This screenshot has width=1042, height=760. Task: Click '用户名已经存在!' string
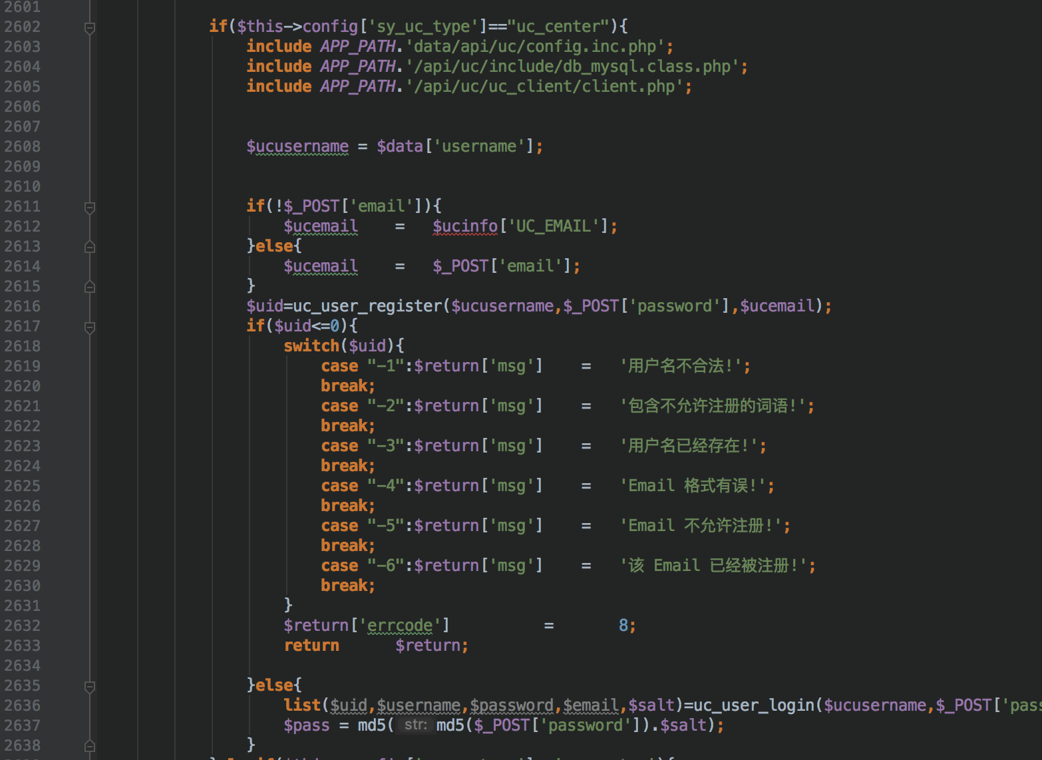click(x=689, y=446)
